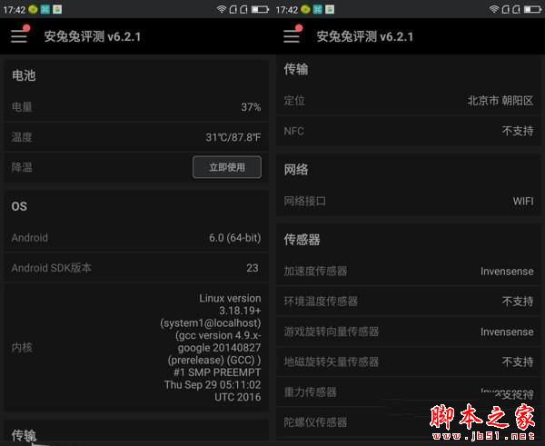This screenshot has height=446, width=545.
Task: Tap 17:42 clock in right status bar
Action: tap(287, 10)
